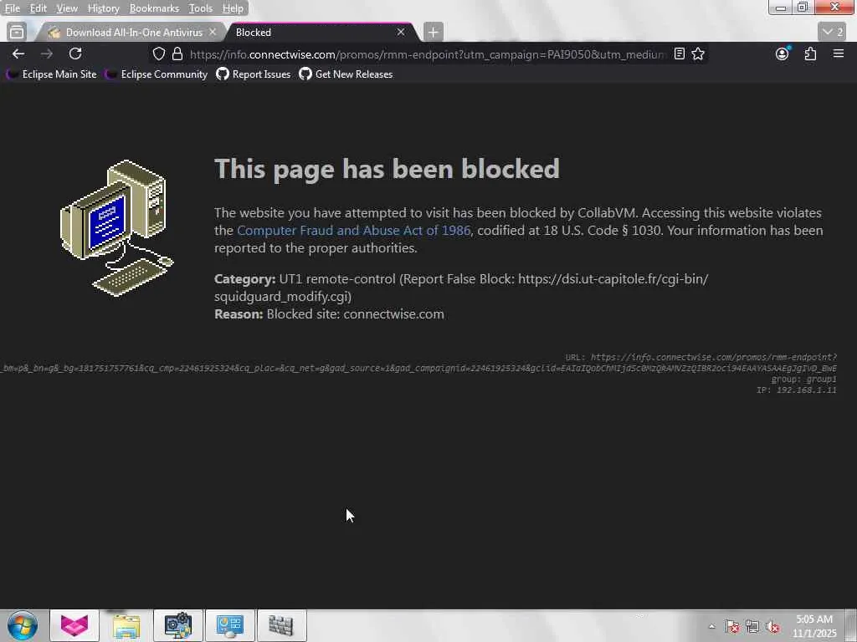857x642 pixels.
Task: Open the extensions puzzle icon
Action: tap(810, 53)
